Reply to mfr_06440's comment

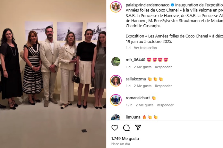(x=163, y=67)
